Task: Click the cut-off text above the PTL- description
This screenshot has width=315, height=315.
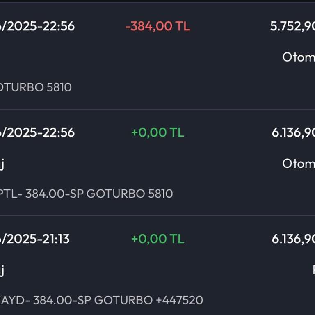Action: click(2, 164)
